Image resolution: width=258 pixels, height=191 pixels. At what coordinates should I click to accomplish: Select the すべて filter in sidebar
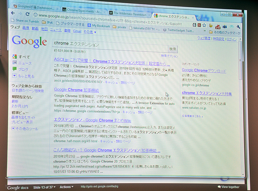pyautogui.click(x=21, y=57)
